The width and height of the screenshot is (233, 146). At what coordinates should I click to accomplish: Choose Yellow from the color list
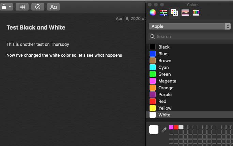click(x=189, y=108)
